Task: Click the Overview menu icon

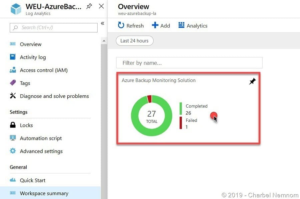Action: tap(13, 44)
